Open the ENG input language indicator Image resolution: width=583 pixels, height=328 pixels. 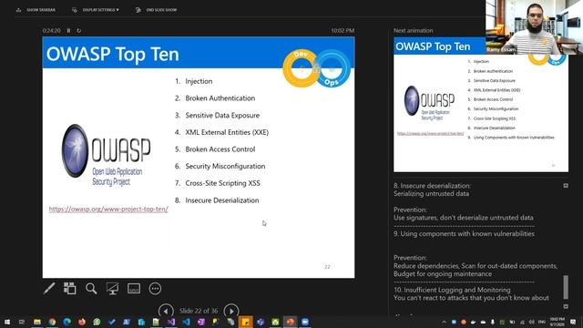(542, 322)
